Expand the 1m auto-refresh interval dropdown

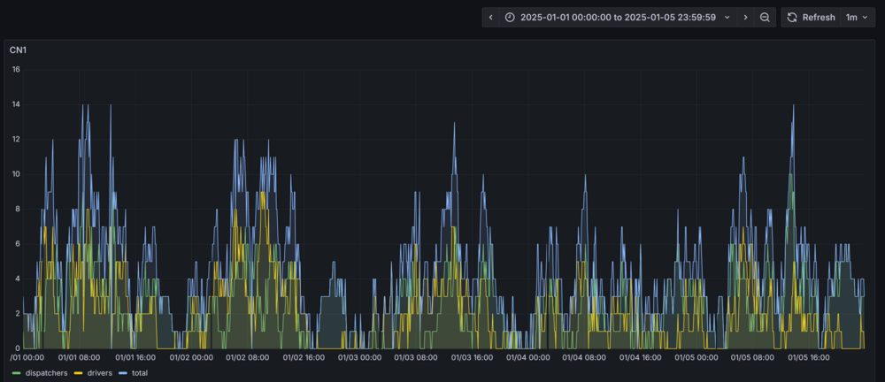tap(856, 17)
